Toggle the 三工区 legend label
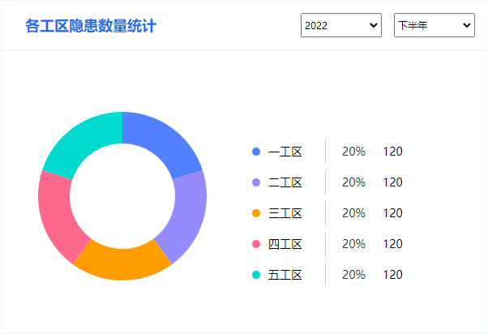Image resolution: width=488 pixels, height=334 pixels. [285, 213]
